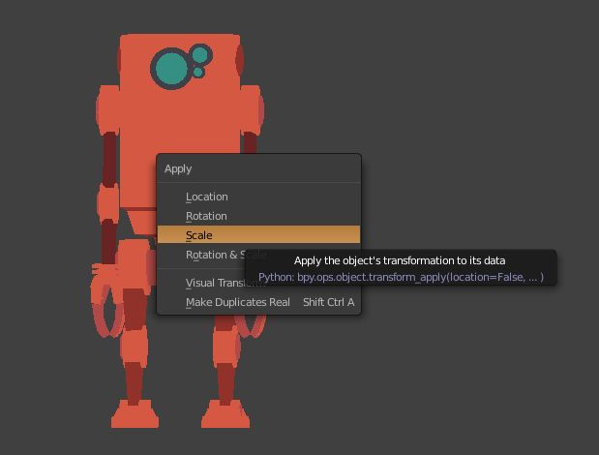Viewport: 599px width, 455px height.
Task: Select Location in the Apply menu
Action: [x=258, y=197]
